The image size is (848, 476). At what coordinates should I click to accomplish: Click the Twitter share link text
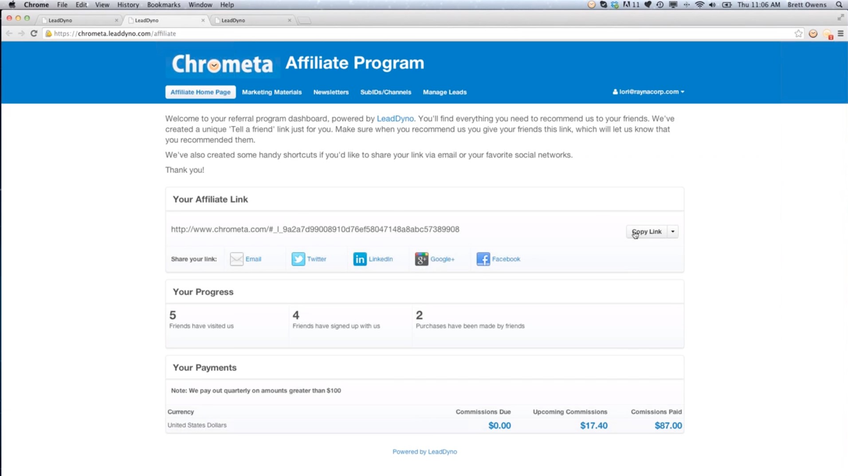(317, 259)
